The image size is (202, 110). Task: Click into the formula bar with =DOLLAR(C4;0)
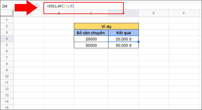tap(83, 6)
